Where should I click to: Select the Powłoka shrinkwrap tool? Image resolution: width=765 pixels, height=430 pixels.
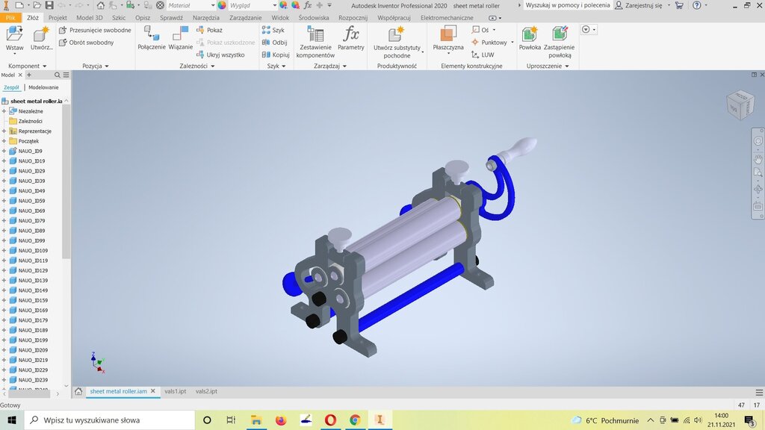pyautogui.click(x=530, y=34)
